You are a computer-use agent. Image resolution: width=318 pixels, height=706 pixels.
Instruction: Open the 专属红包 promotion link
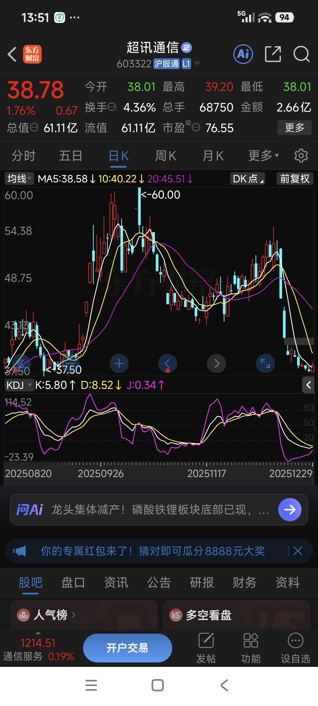153,551
